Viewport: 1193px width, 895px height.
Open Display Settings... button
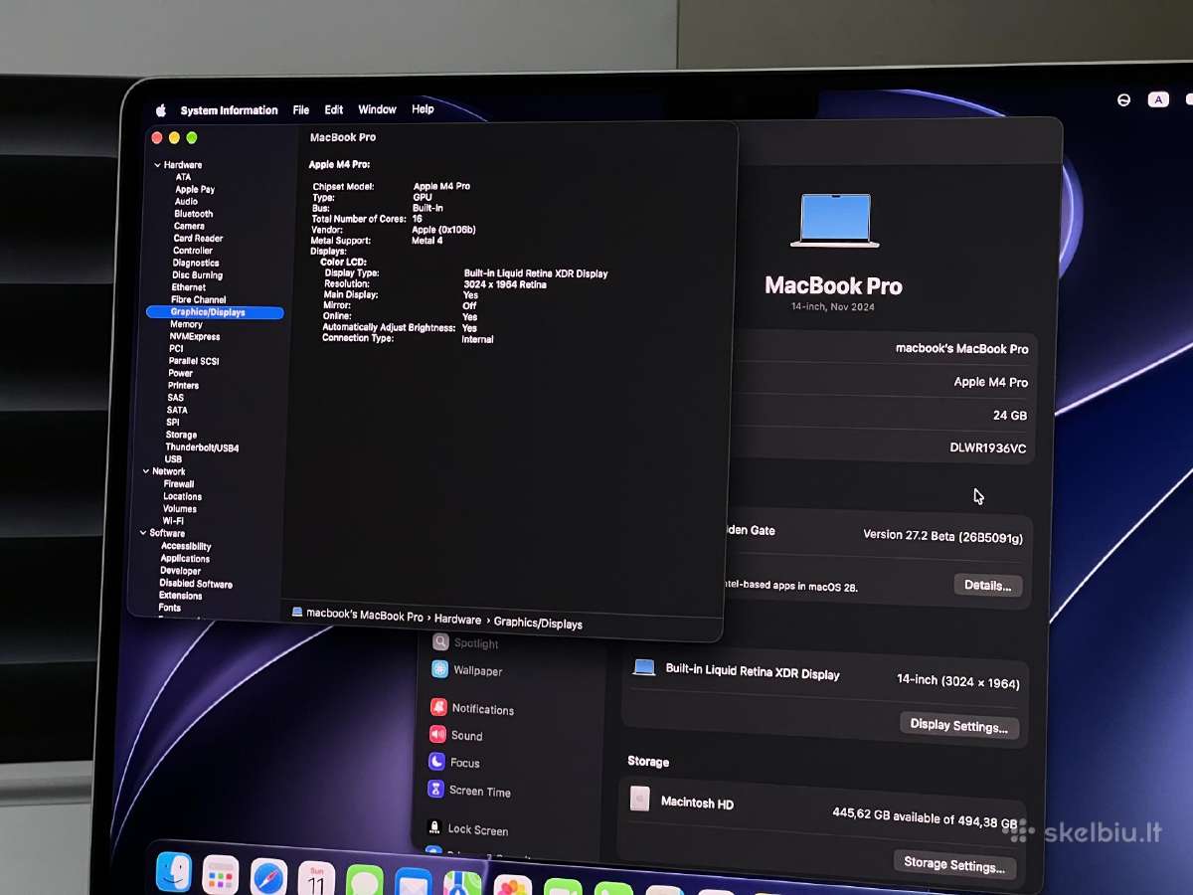958,726
